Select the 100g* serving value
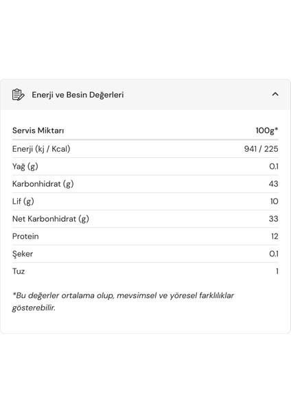Screen dimensions: 291x412 point(267,130)
